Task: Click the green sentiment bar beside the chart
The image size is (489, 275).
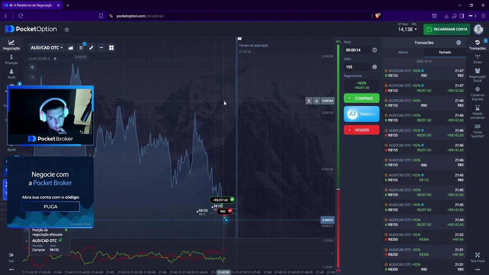Action: point(338,116)
